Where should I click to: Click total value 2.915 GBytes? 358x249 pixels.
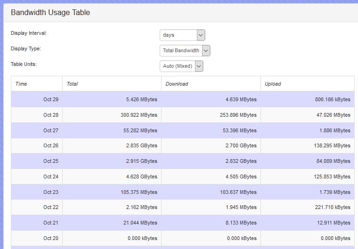pos(142,161)
